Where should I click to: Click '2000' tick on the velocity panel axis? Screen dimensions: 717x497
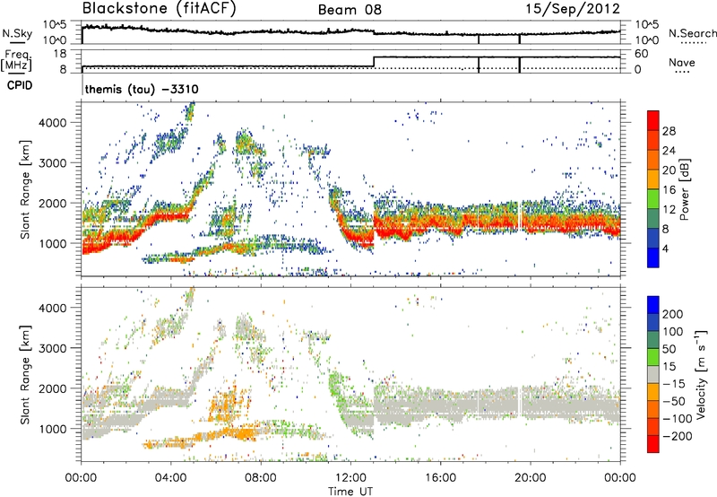click(52, 388)
